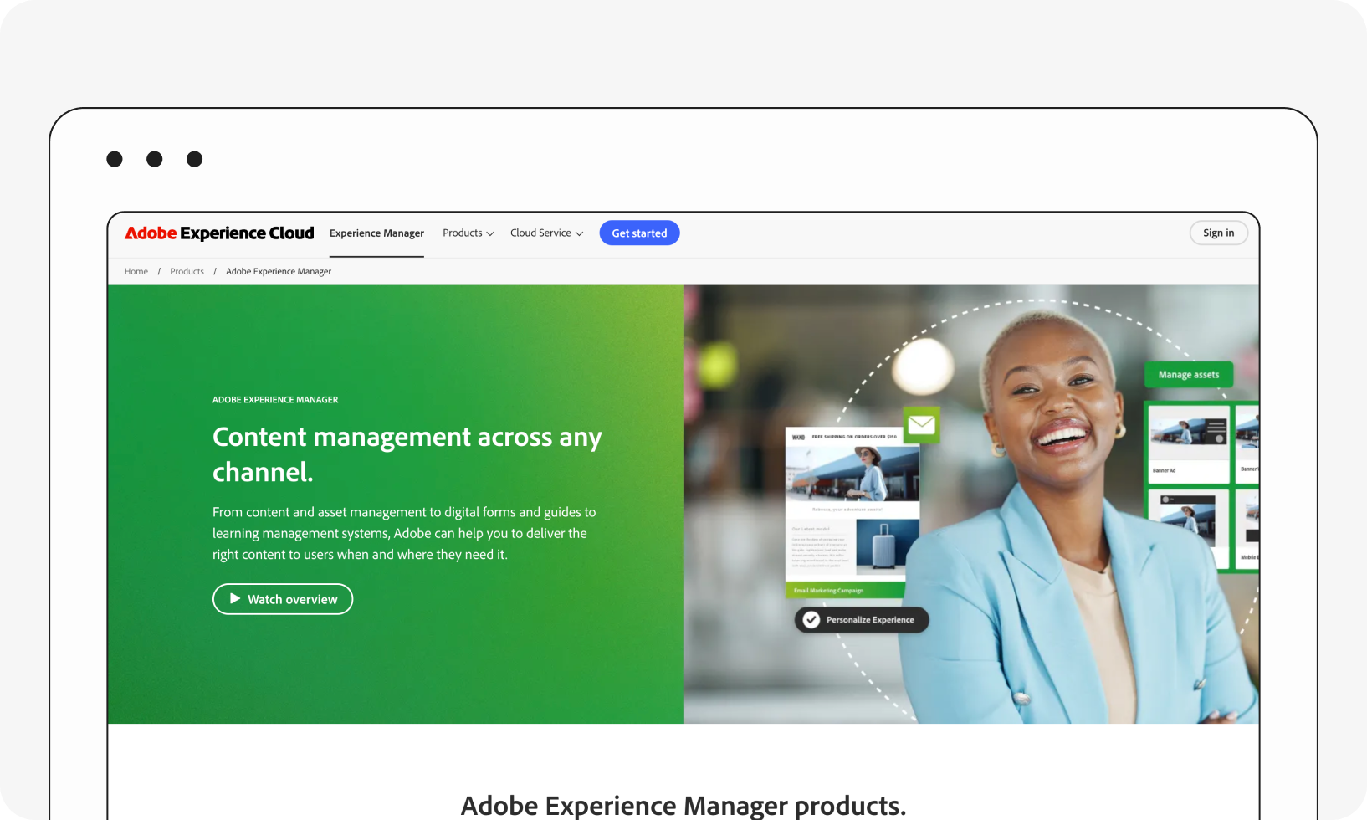Go to Home in the breadcrumb

(136, 271)
